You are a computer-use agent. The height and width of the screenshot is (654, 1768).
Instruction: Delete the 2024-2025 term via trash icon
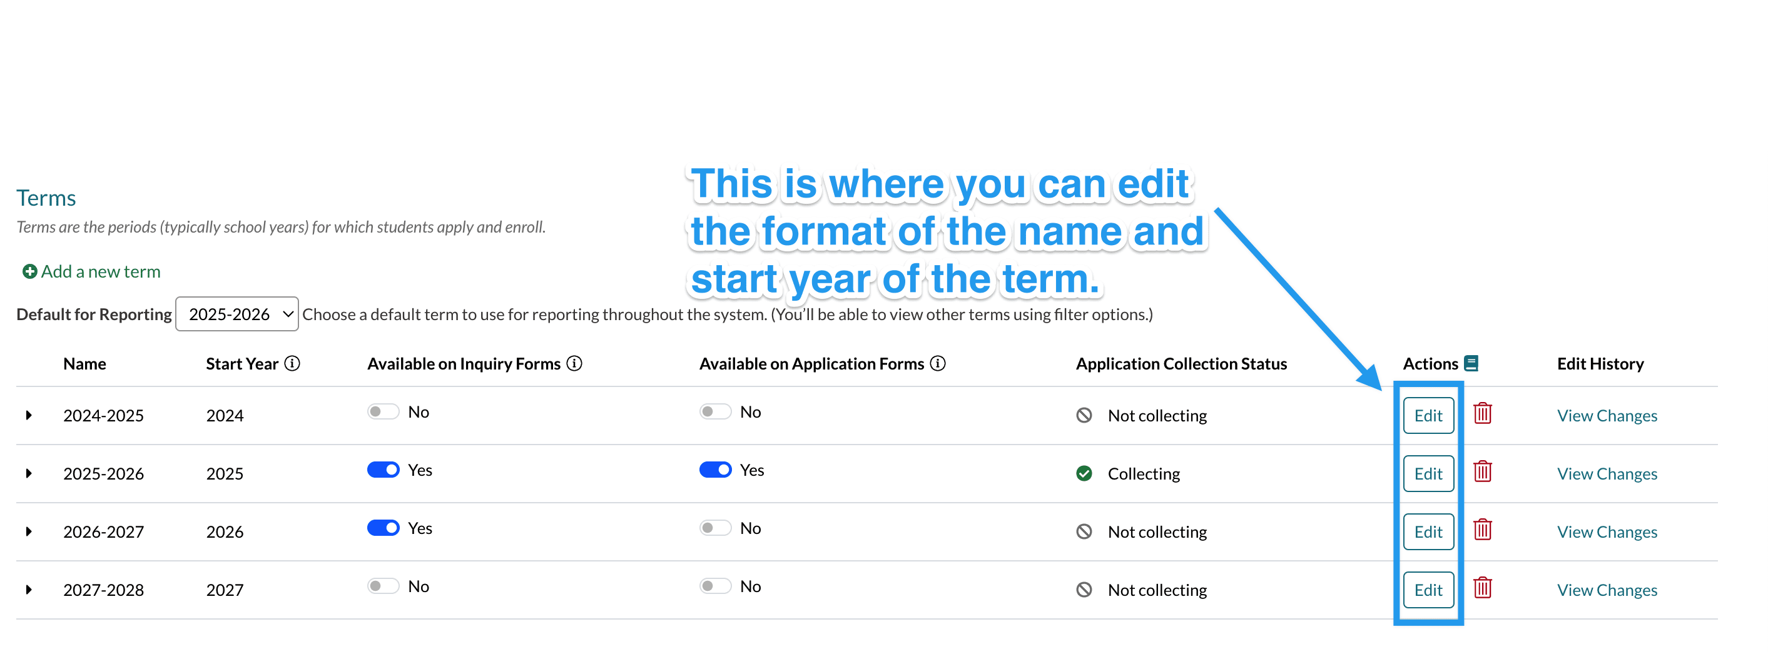(x=1483, y=414)
